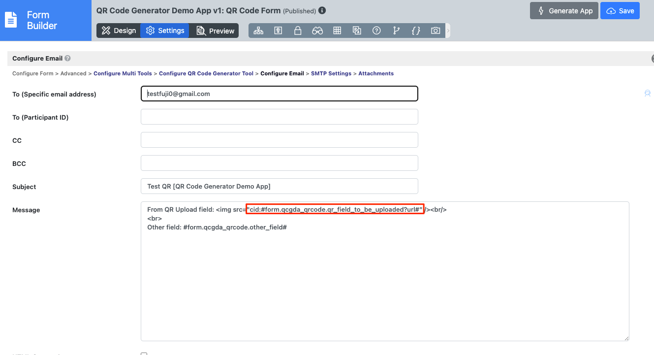Switch to the Design tab
The width and height of the screenshot is (654, 355).
[119, 31]
